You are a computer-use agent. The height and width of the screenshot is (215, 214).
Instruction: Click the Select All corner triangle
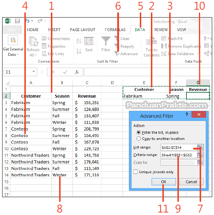(7, 83)
